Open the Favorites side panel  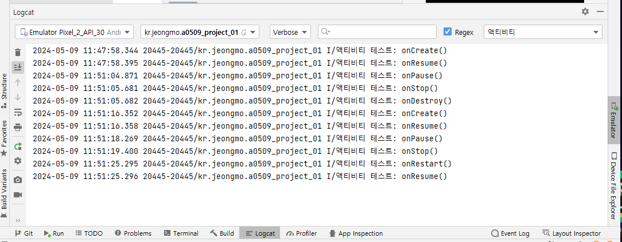(x=4, y=138)
